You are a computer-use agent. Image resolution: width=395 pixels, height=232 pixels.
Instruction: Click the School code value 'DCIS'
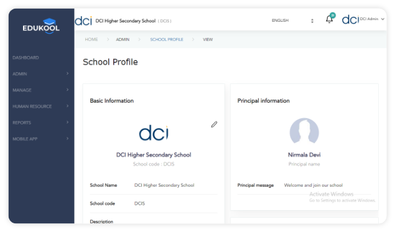pos(139,203)
